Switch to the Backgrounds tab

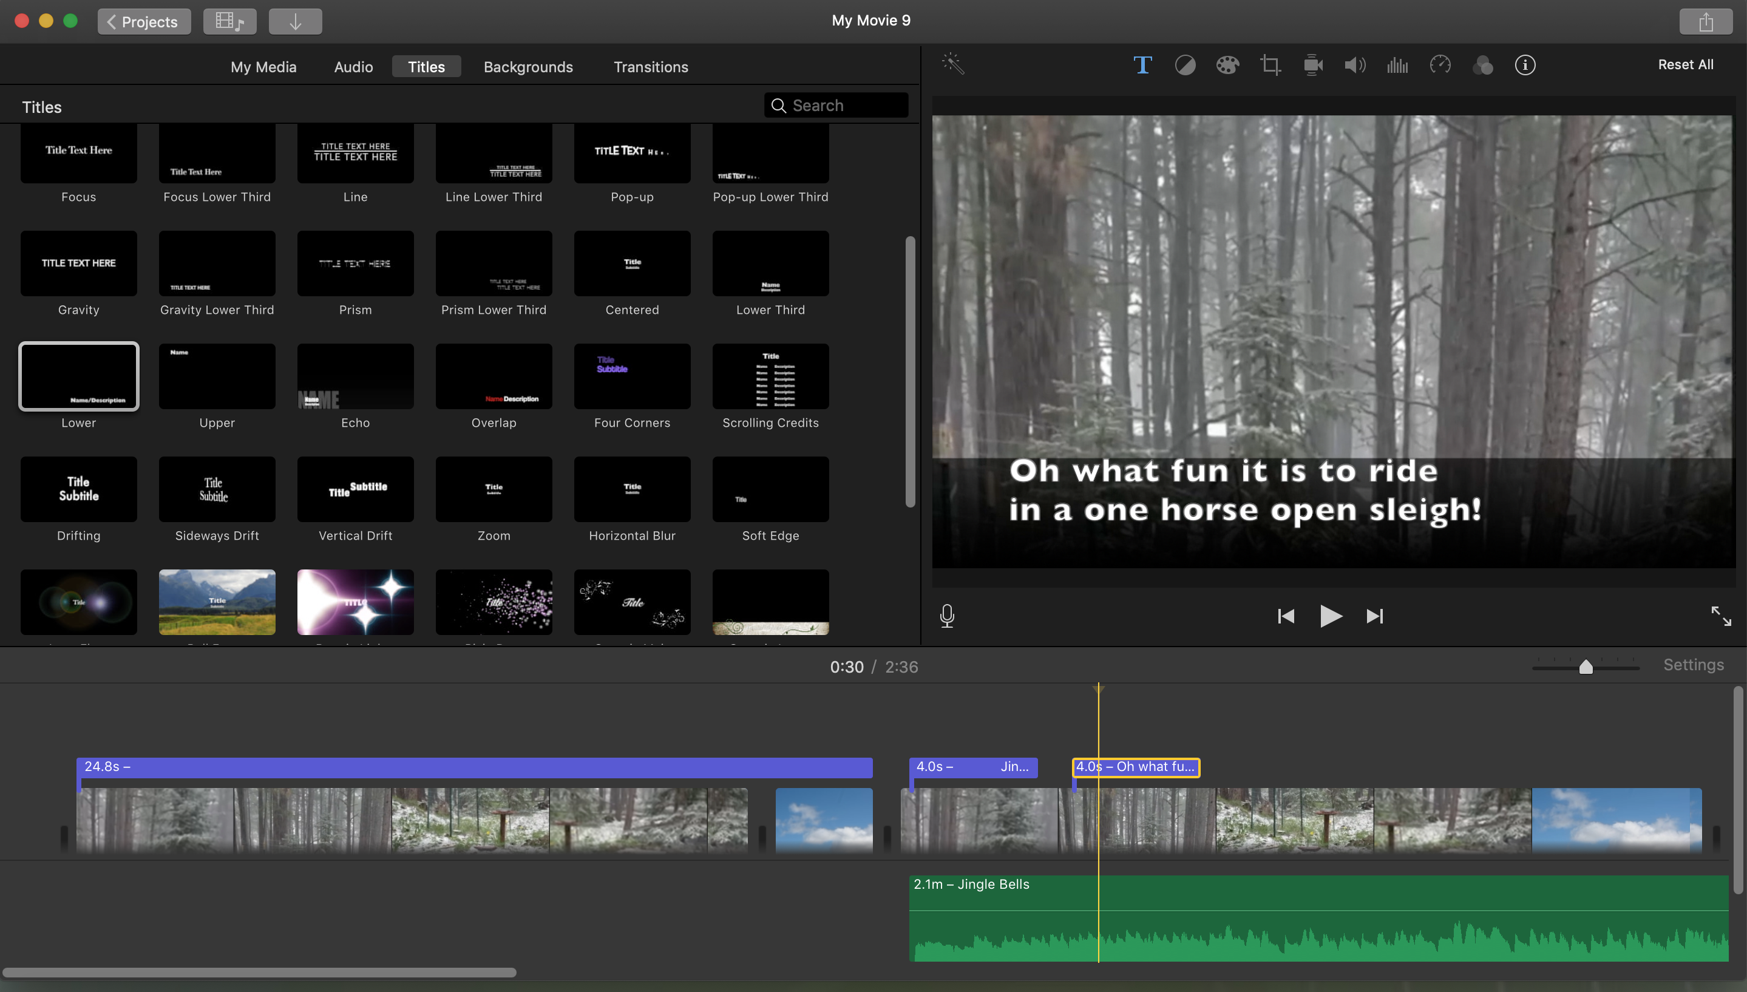[528, 67]
